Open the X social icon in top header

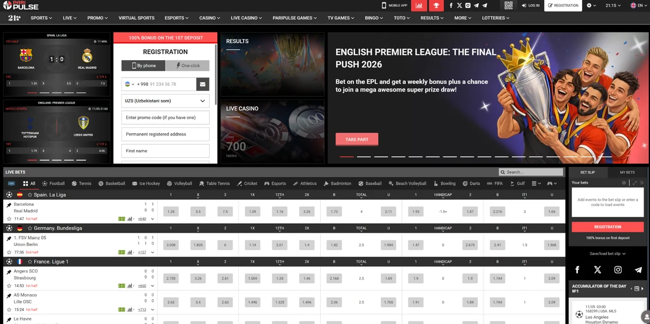(459, 5)
